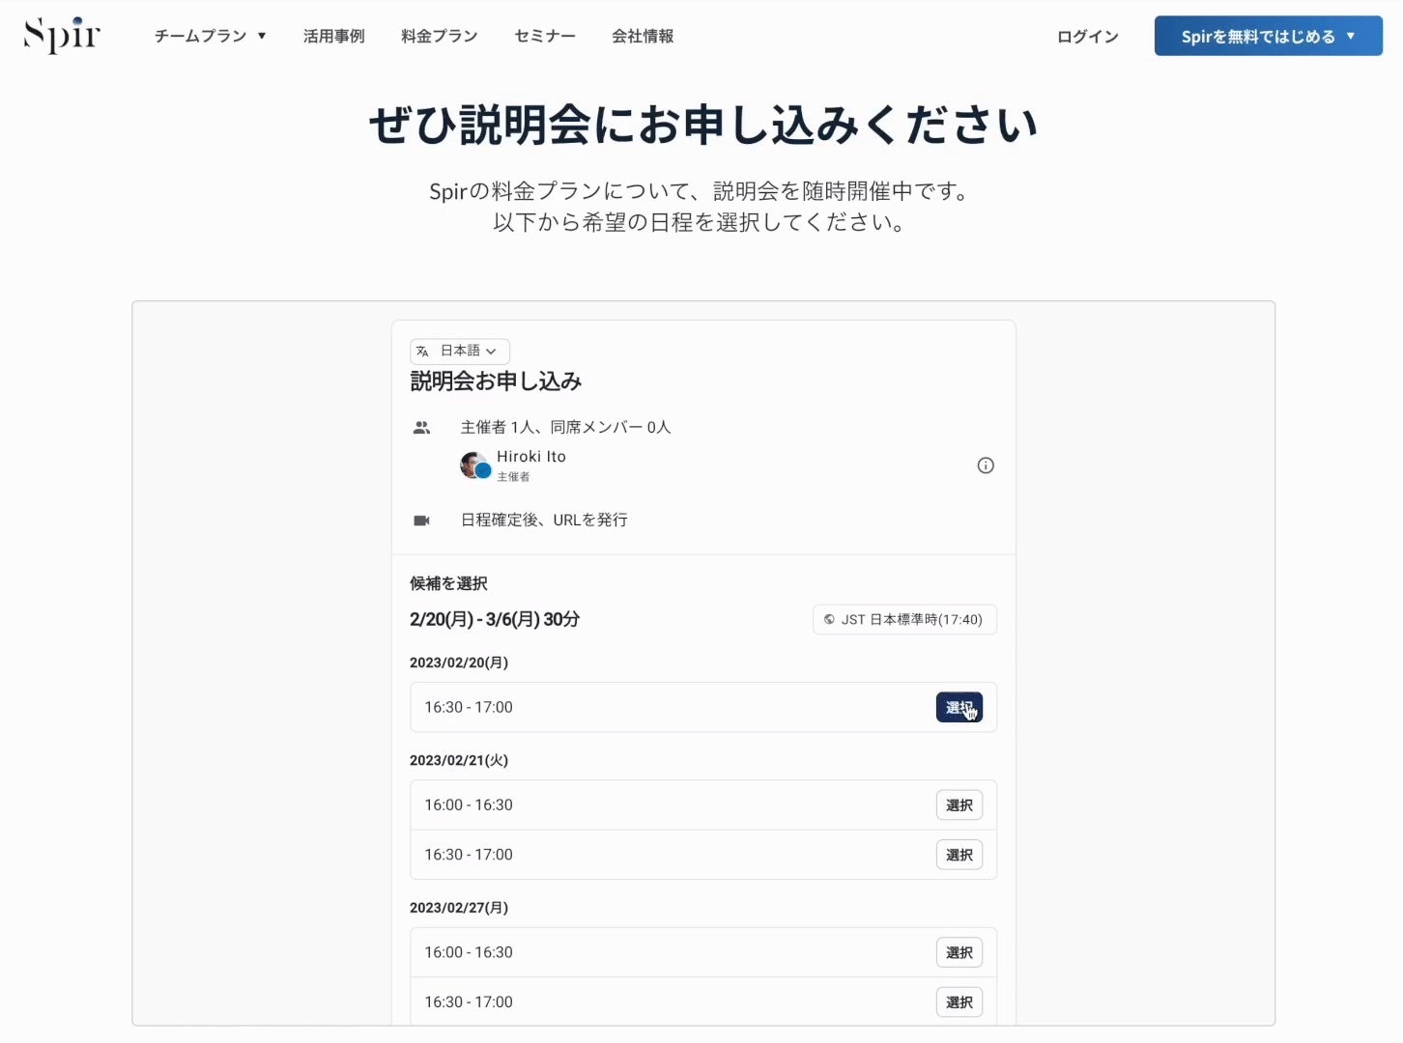
Task: Select the 2023/02/21 16:00 - 16:30 slot
Action: pyautogui.click(x=959, y=805)
